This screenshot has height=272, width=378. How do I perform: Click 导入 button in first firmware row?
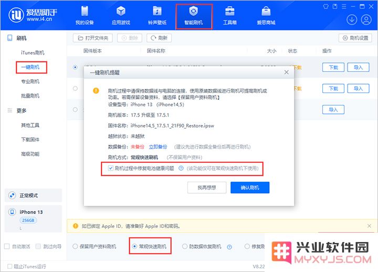358,67
